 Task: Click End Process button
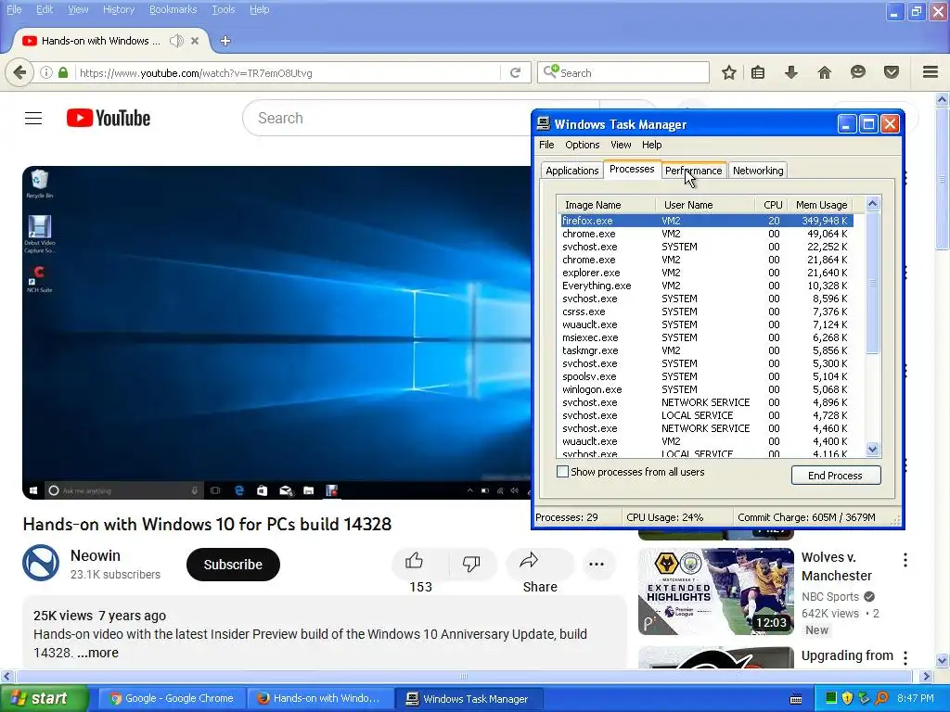point(836,476)
